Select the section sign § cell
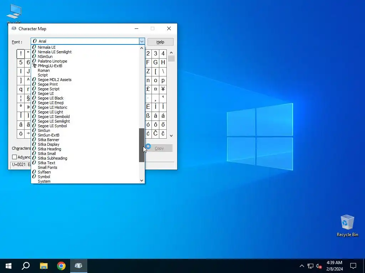The height and width of the screenshot is (273, 365). pos(28,98)
